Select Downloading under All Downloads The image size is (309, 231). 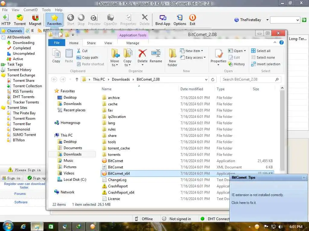[x=24, y=43]
